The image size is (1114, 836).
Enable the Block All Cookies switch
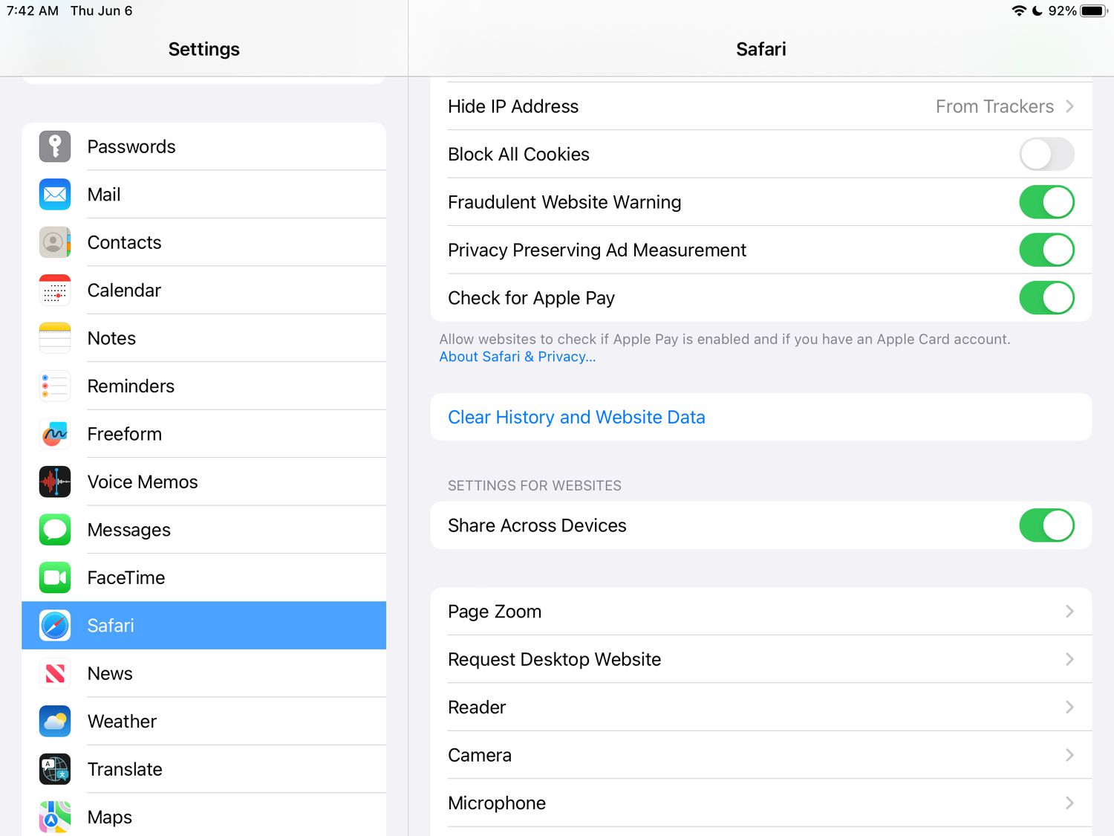[1046, 155]
